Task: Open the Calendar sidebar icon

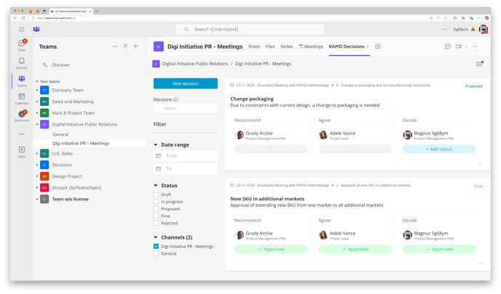Action: click(x=22, y=99)
